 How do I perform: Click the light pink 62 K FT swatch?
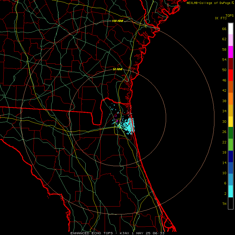[231, 40]
